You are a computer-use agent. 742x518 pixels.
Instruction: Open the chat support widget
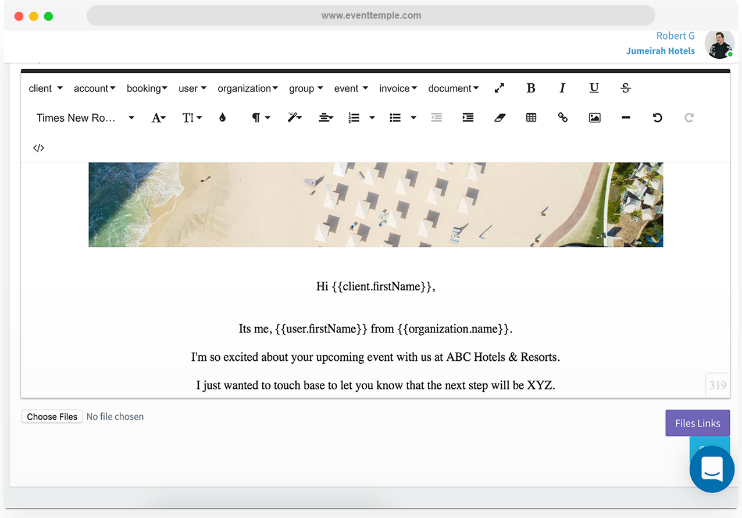tap(712, 469)
